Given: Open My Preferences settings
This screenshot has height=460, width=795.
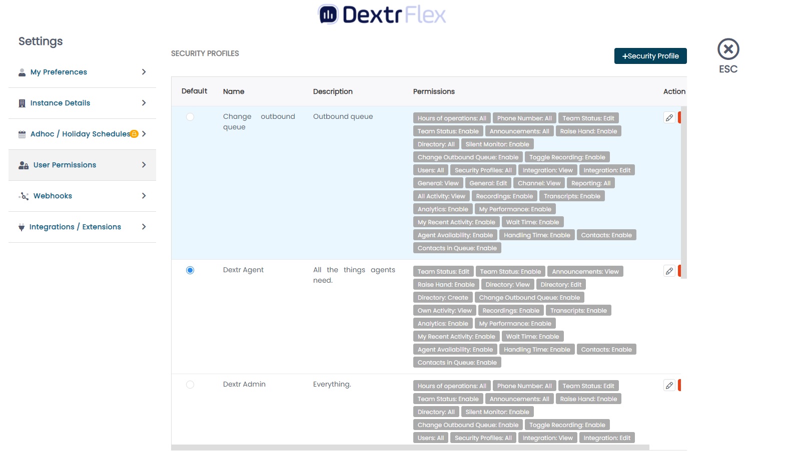Looking at the screenshot, I should click(82, 72).
